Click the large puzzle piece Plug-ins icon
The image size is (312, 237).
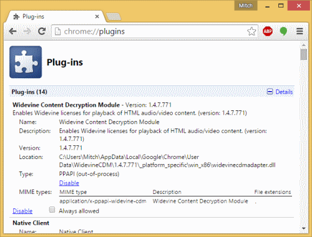click(x=26, y=62)
